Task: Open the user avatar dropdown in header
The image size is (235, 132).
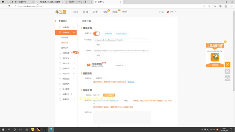Action: (171, 12)
